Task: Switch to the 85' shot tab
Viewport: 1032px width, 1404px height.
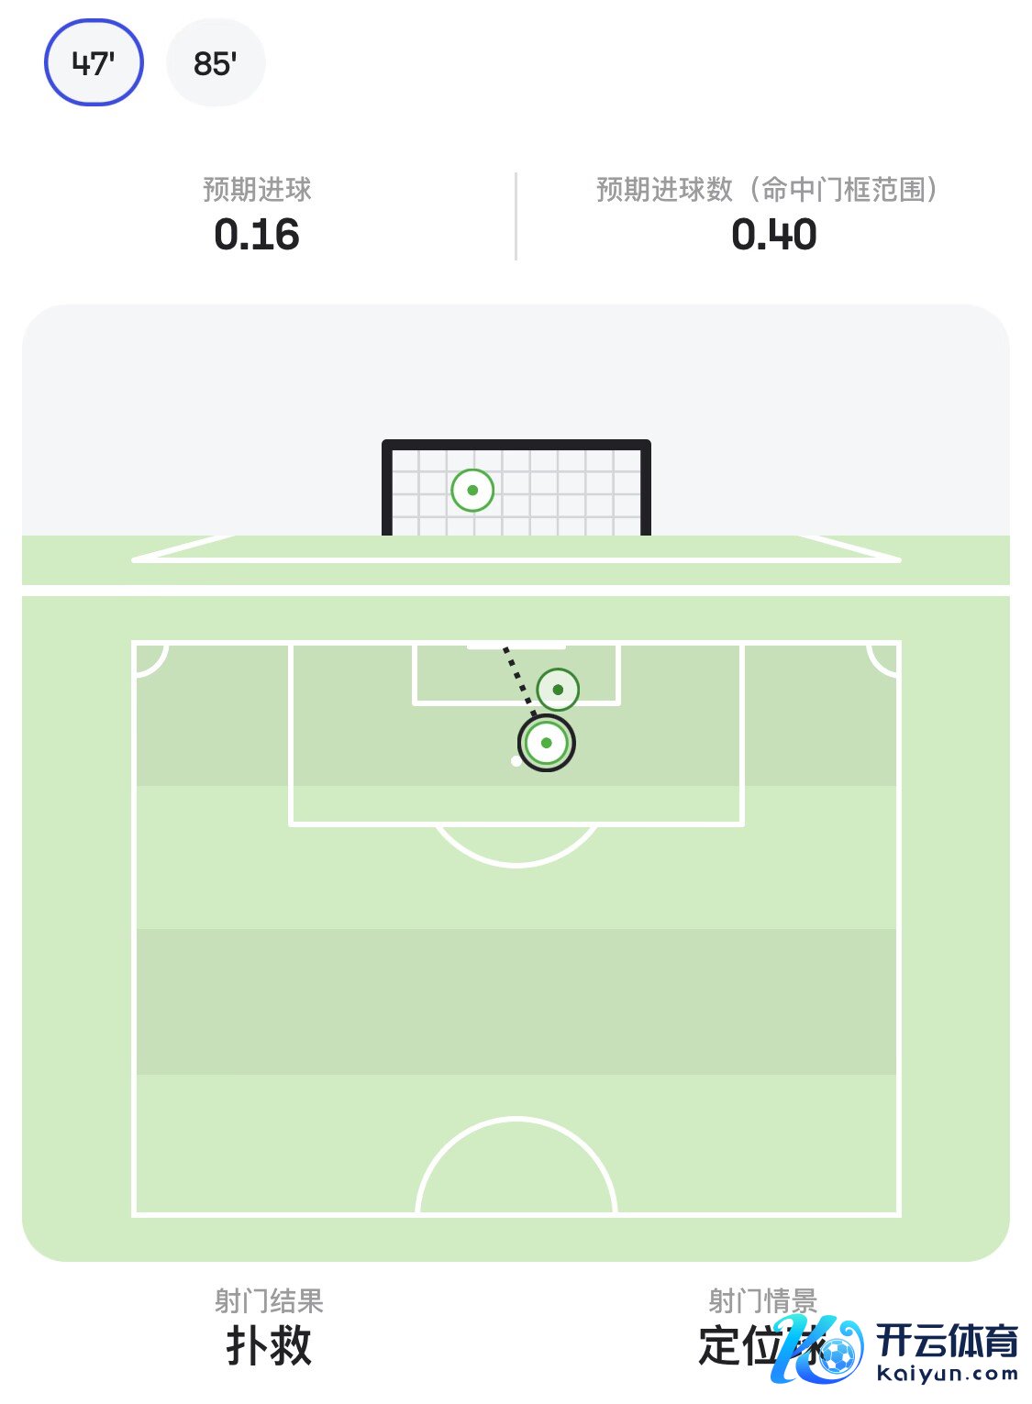Action: click(x=216, y=62)
